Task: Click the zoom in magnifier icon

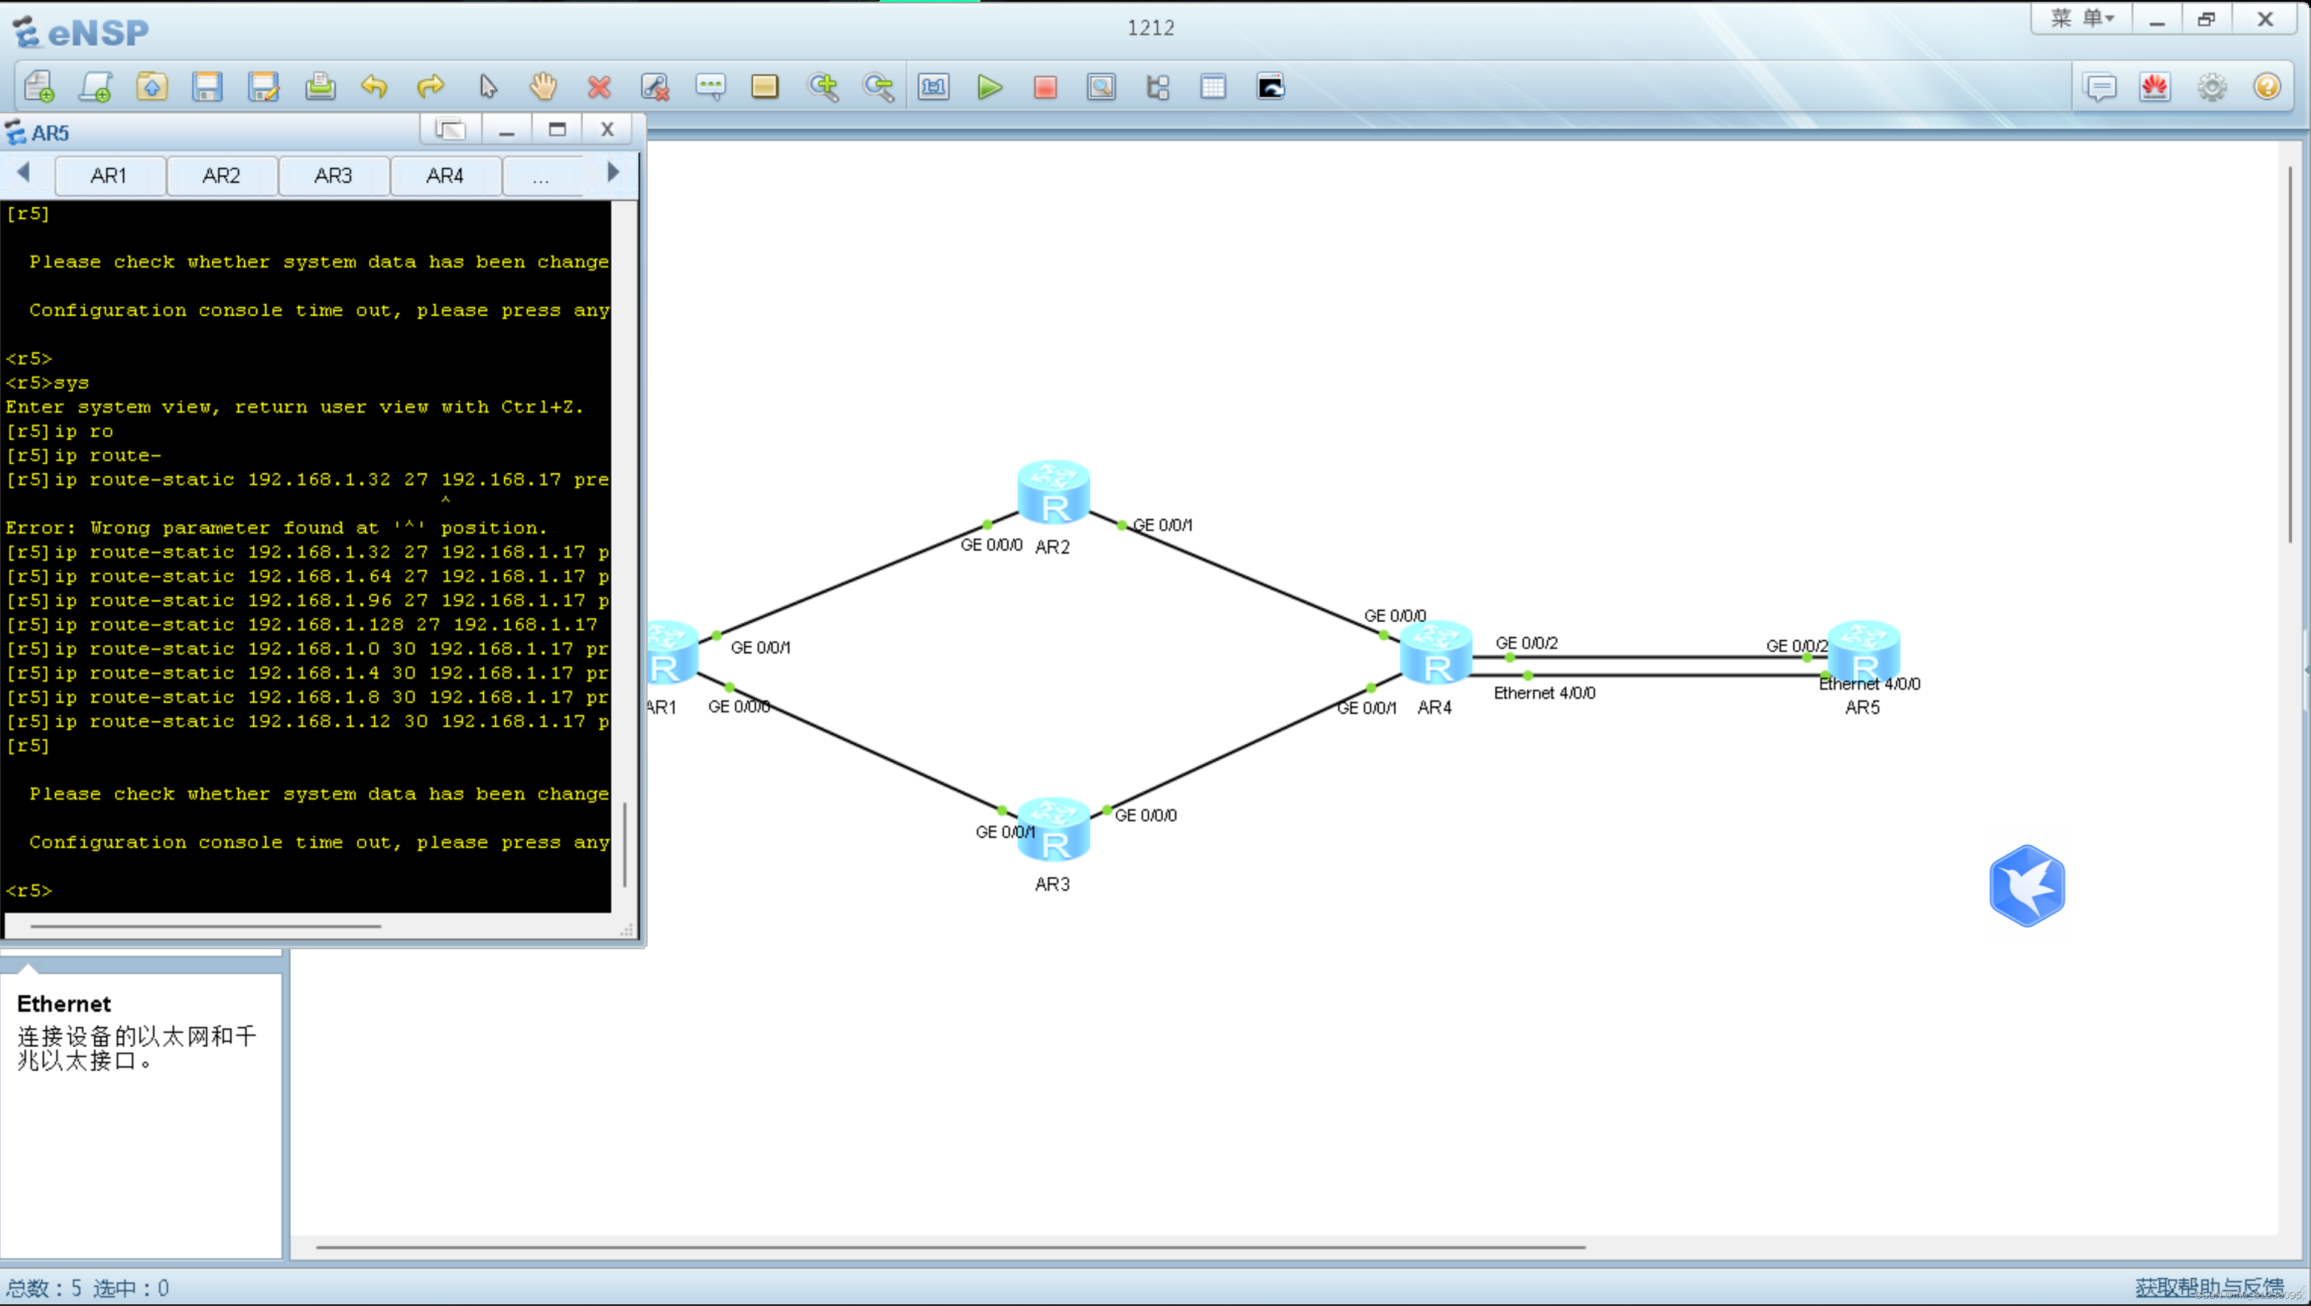Action: 822,87
